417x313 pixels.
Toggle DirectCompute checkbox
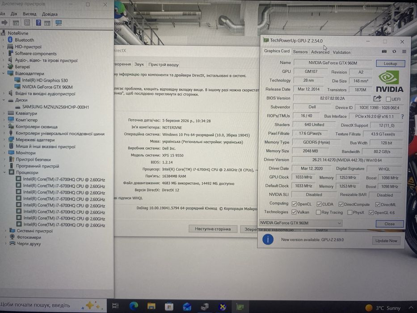coord(341,204)
